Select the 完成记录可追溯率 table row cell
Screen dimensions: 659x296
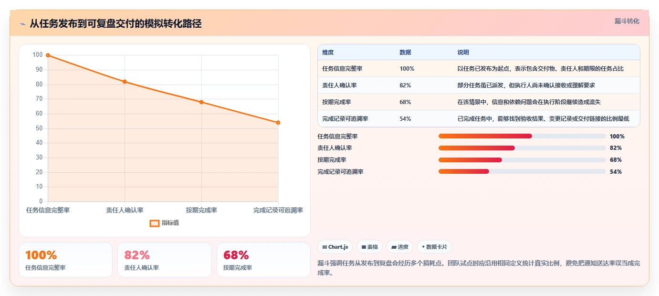click(x=345, y=118)
